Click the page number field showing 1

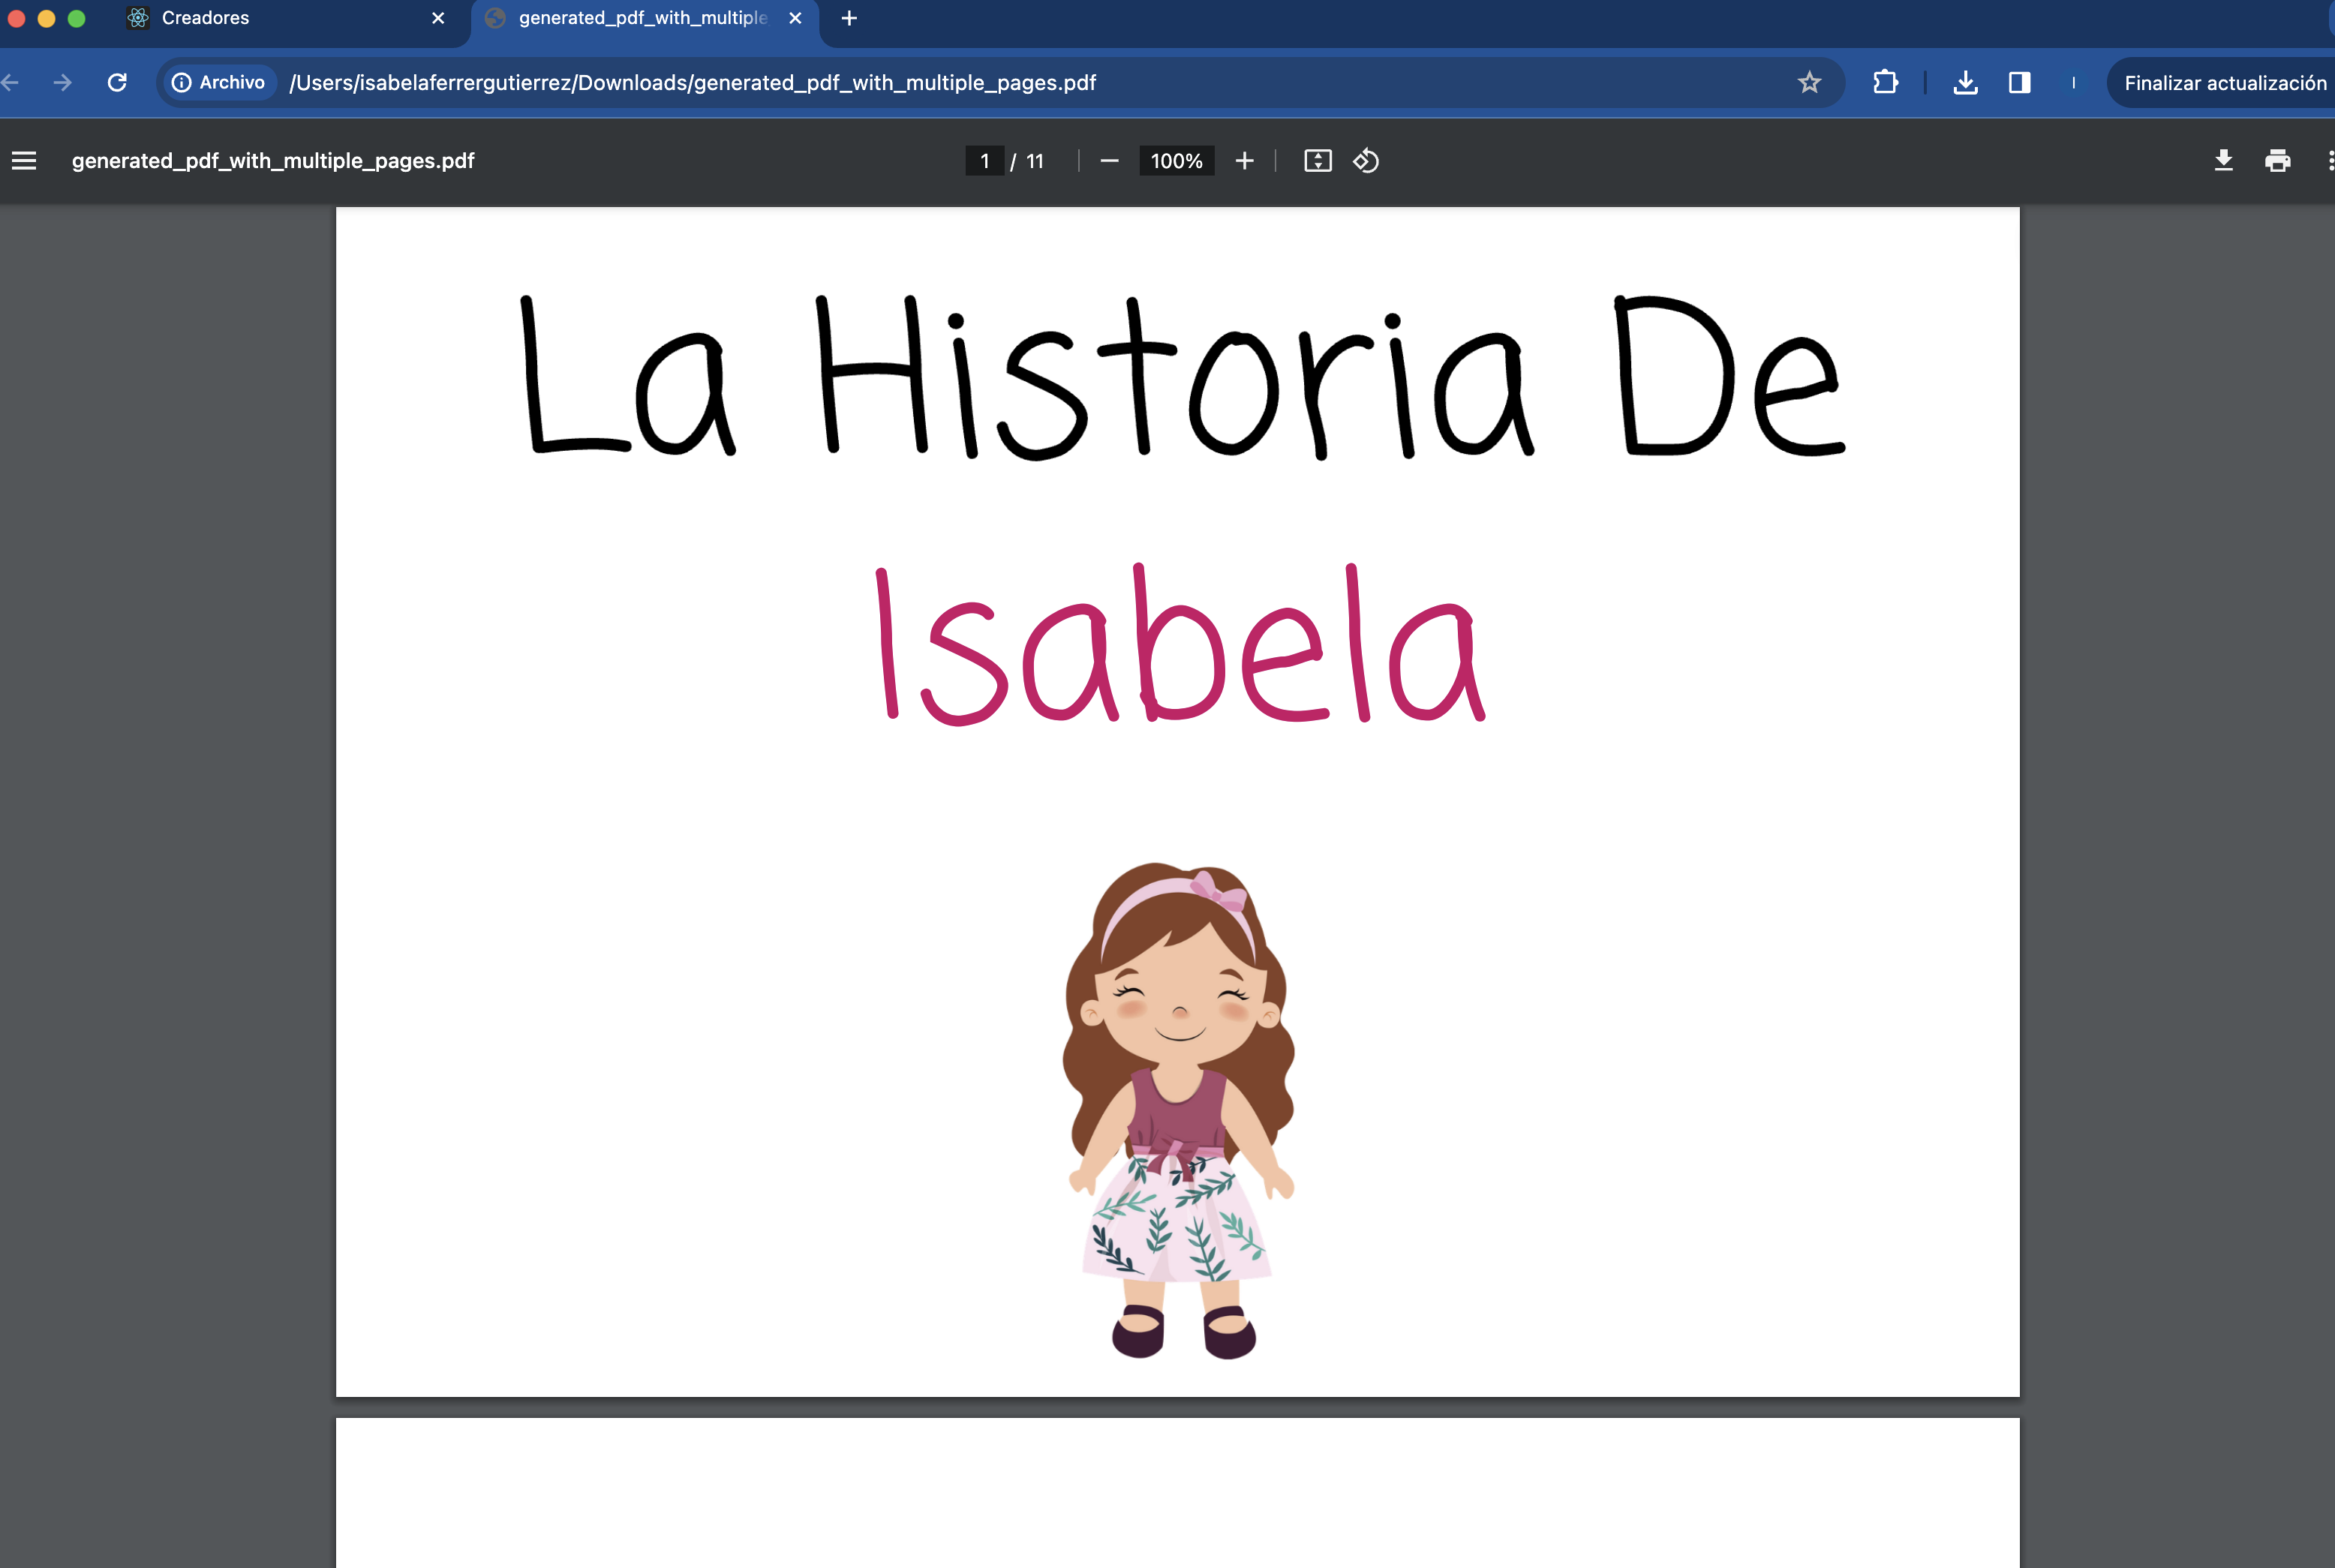(x=984, y=161)
